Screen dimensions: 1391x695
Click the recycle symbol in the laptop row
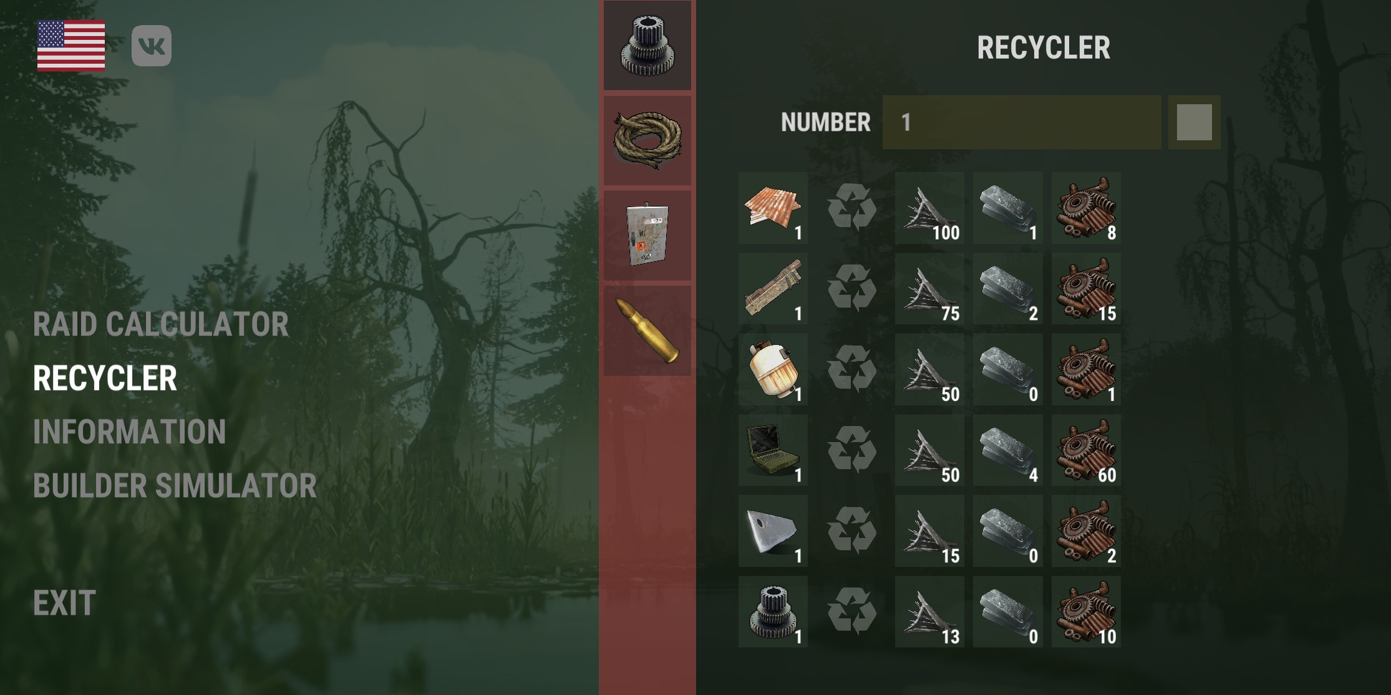point(851,450)
